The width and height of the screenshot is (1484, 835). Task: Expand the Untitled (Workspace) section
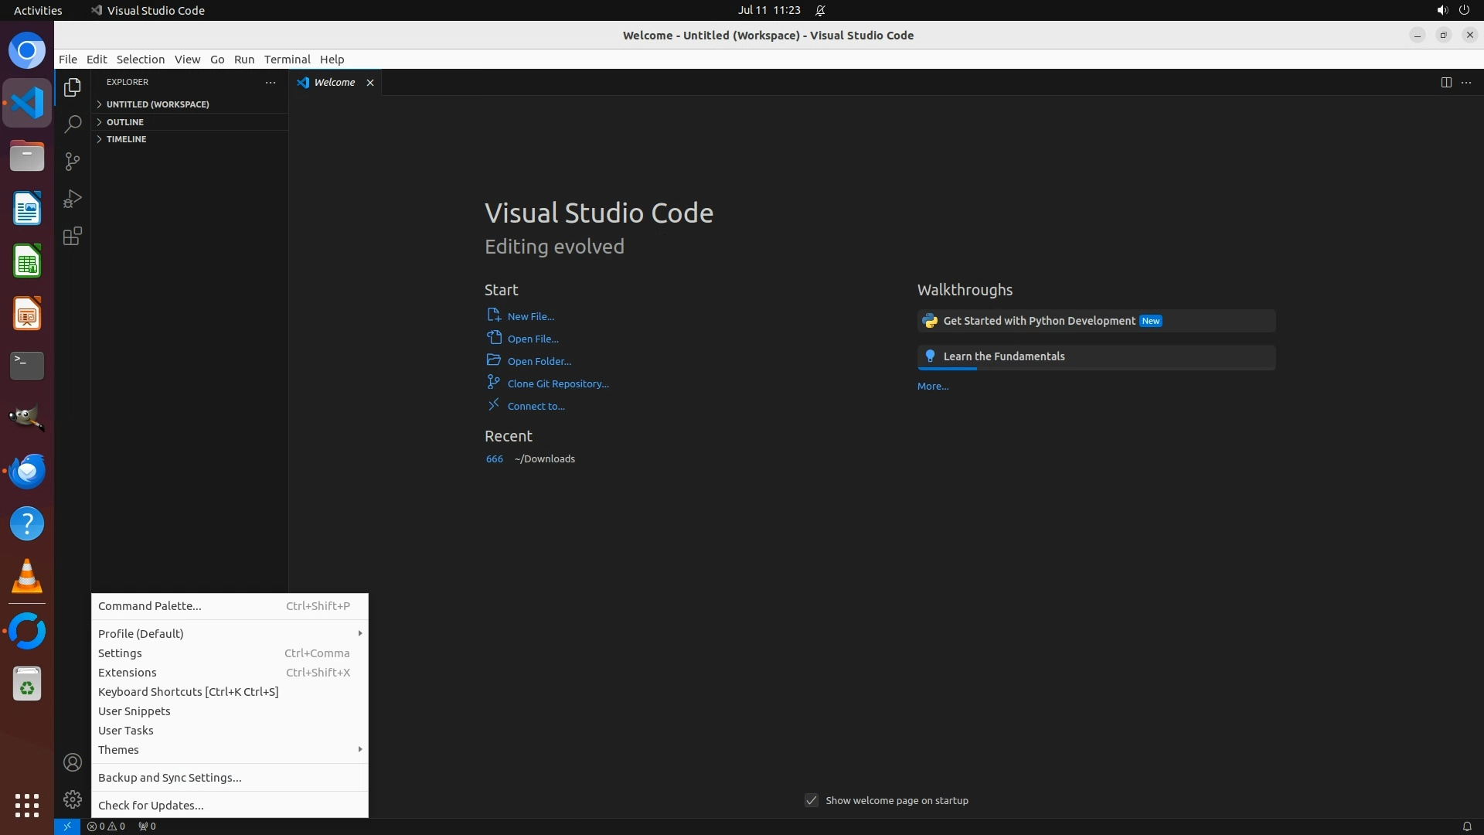(x=158, y=104)
